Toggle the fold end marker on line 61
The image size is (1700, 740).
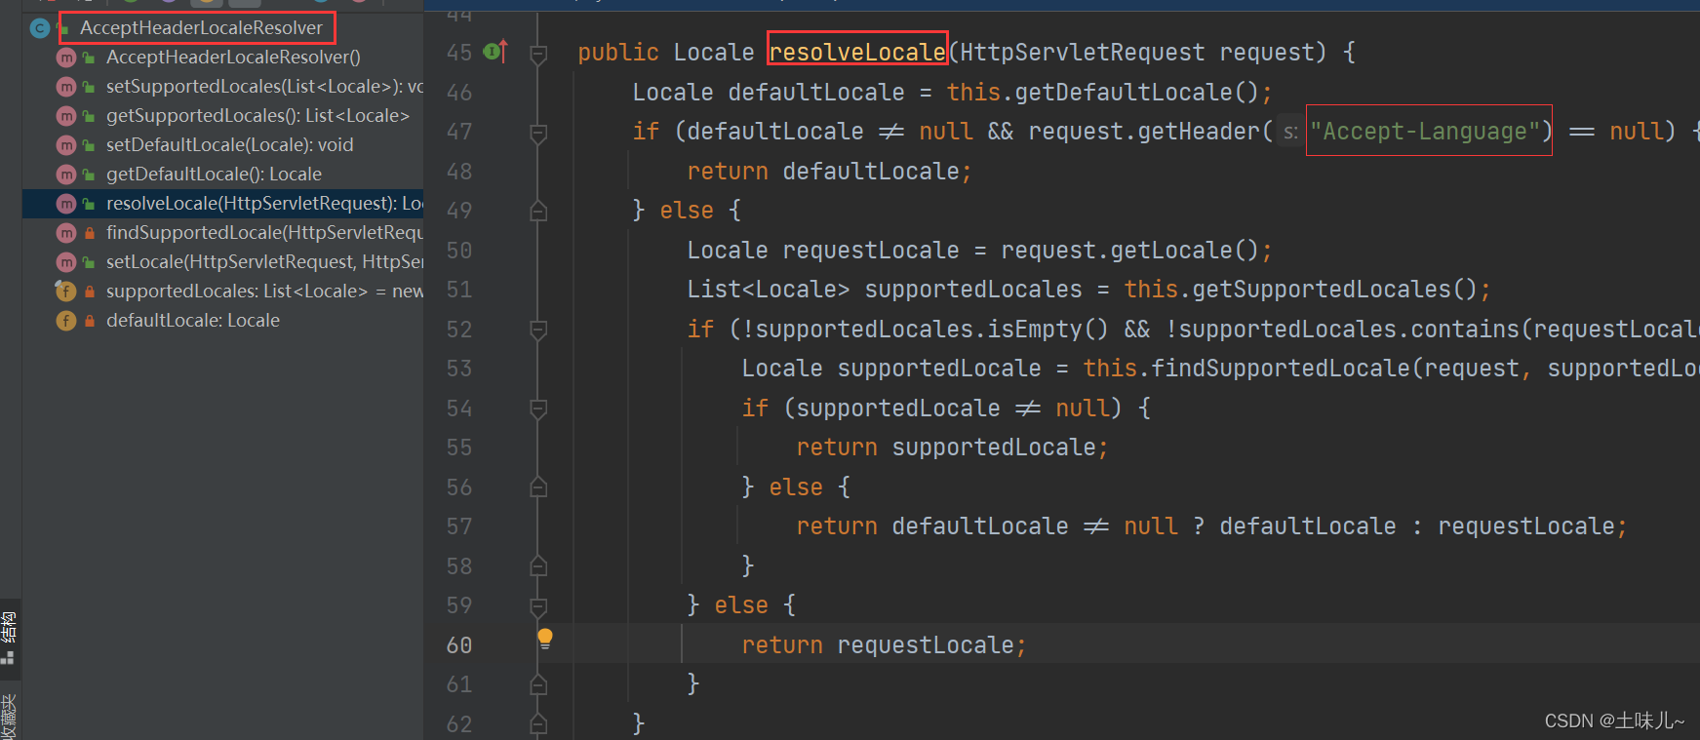[x=538, y=684]
